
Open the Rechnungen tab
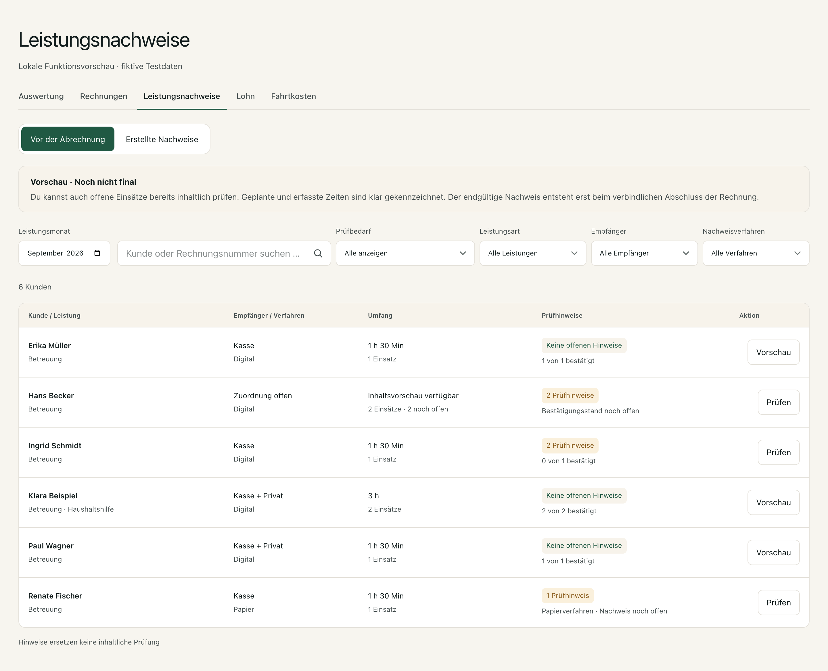pos(103,96)
